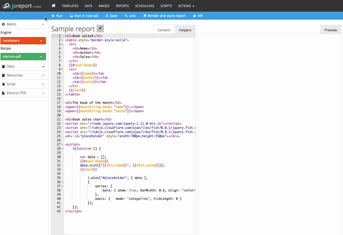The width and height of the screenshot is (343, 235).
Task: Click the Recipe label
Action: [x=6, y=49]
